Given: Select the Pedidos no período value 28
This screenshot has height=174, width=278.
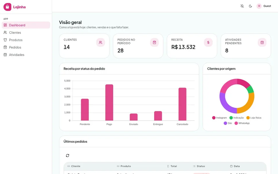Looking at the screenshot, I should coord(120,50).
